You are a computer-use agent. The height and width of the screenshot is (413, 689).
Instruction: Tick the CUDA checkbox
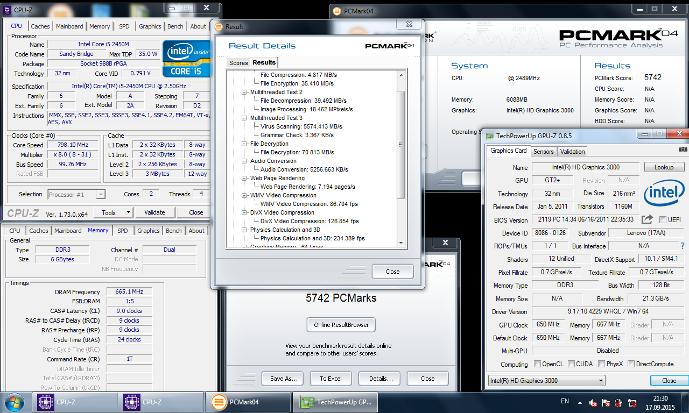tap(571, 364)
